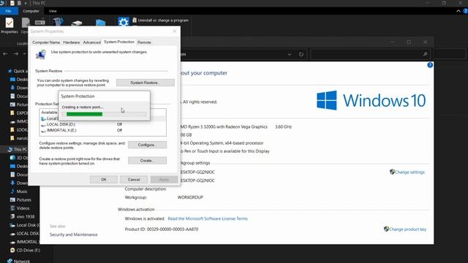This screenshot has width=468, height=263.
Task: Click Cancel in System Properties
Action: pos(134,180)
